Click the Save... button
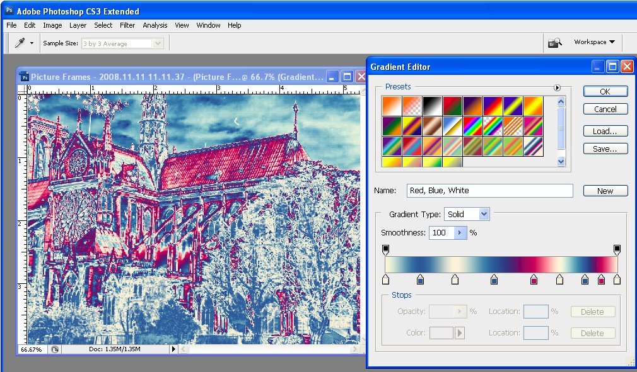637x372 pixels. [x=605, y=149]
